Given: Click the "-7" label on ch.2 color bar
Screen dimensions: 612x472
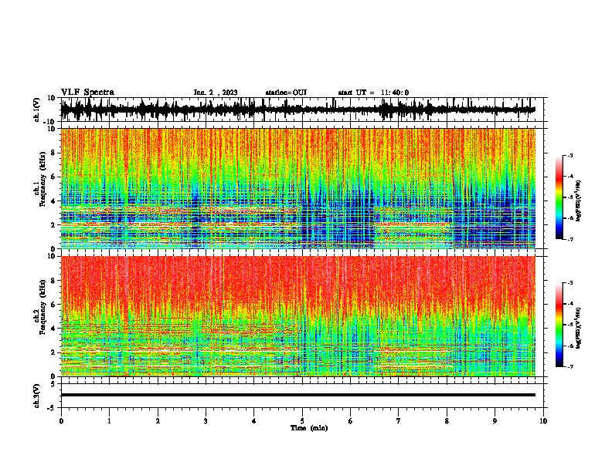Looking at the screenshot, I should point(569,367).
